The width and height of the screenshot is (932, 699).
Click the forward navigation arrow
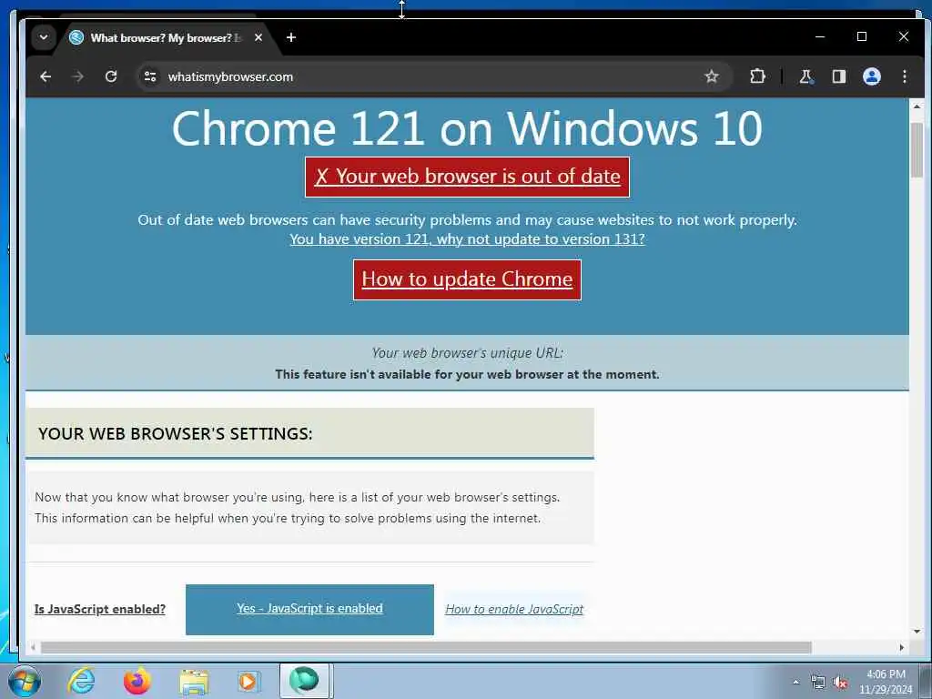78,76
